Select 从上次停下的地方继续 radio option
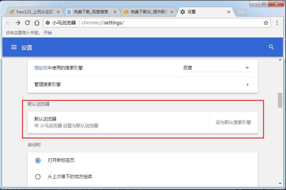This screenshot has width=286, height=190. [x=38, y=176]
